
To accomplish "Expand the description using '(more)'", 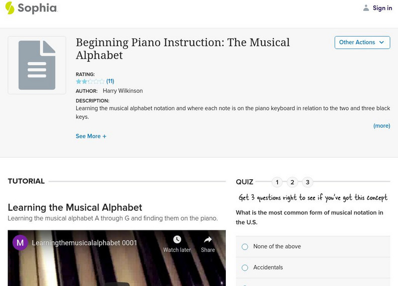I will coord(382,126).
